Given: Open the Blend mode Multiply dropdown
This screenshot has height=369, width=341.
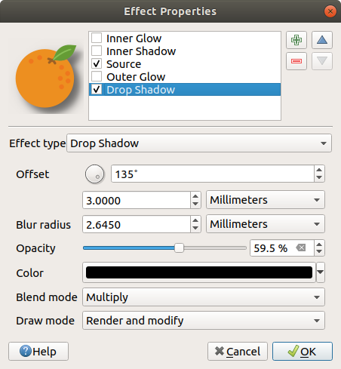Looking at the screenshot, I should tap(204, 297).
